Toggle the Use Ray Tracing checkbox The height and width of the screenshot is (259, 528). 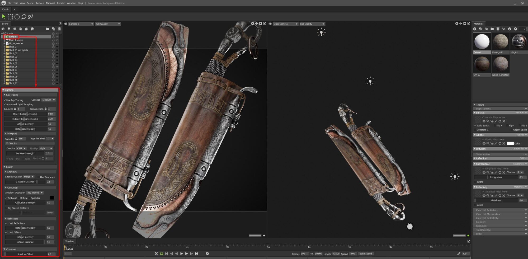[x=4, y=100]
